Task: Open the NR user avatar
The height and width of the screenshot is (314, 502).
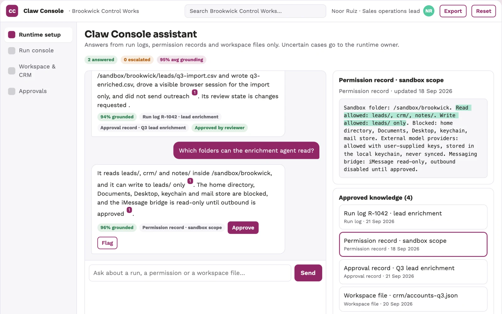Action: click(429, 11)
